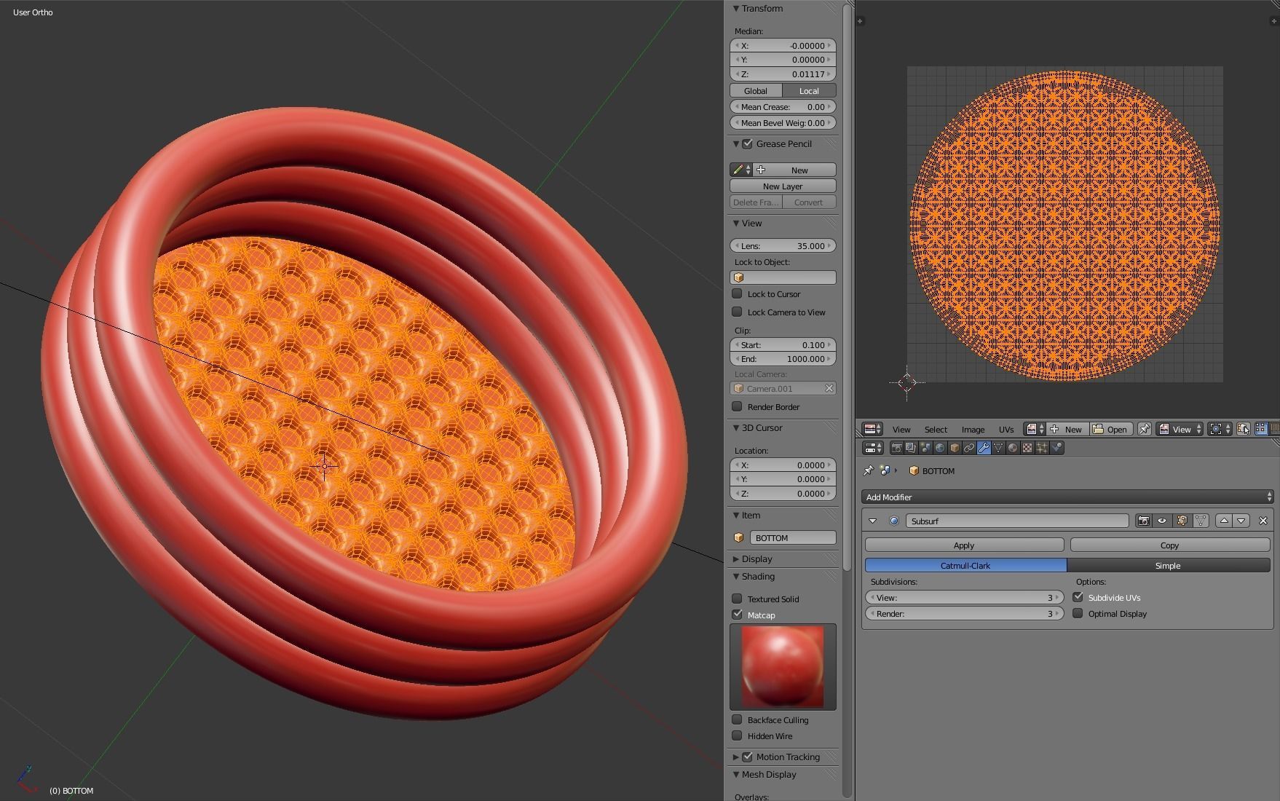Enable Lock Camera to View checkbox
The width and height of the screenshot is (1280, 801).
click(737, 312)
